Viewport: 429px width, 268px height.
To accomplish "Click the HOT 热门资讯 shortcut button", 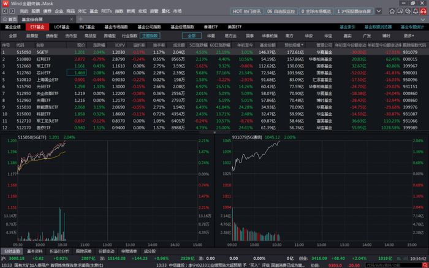I will tap(247, 11).
